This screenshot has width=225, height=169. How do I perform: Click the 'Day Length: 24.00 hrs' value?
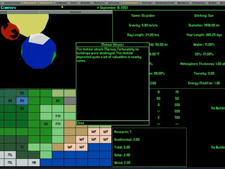tap(143, 35)
